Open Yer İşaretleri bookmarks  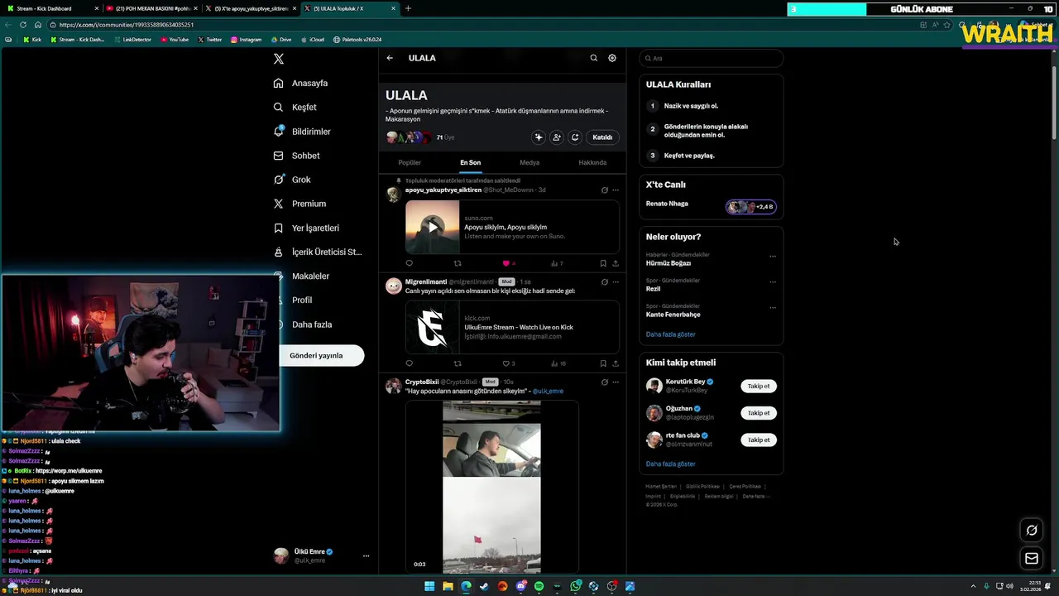306,228
